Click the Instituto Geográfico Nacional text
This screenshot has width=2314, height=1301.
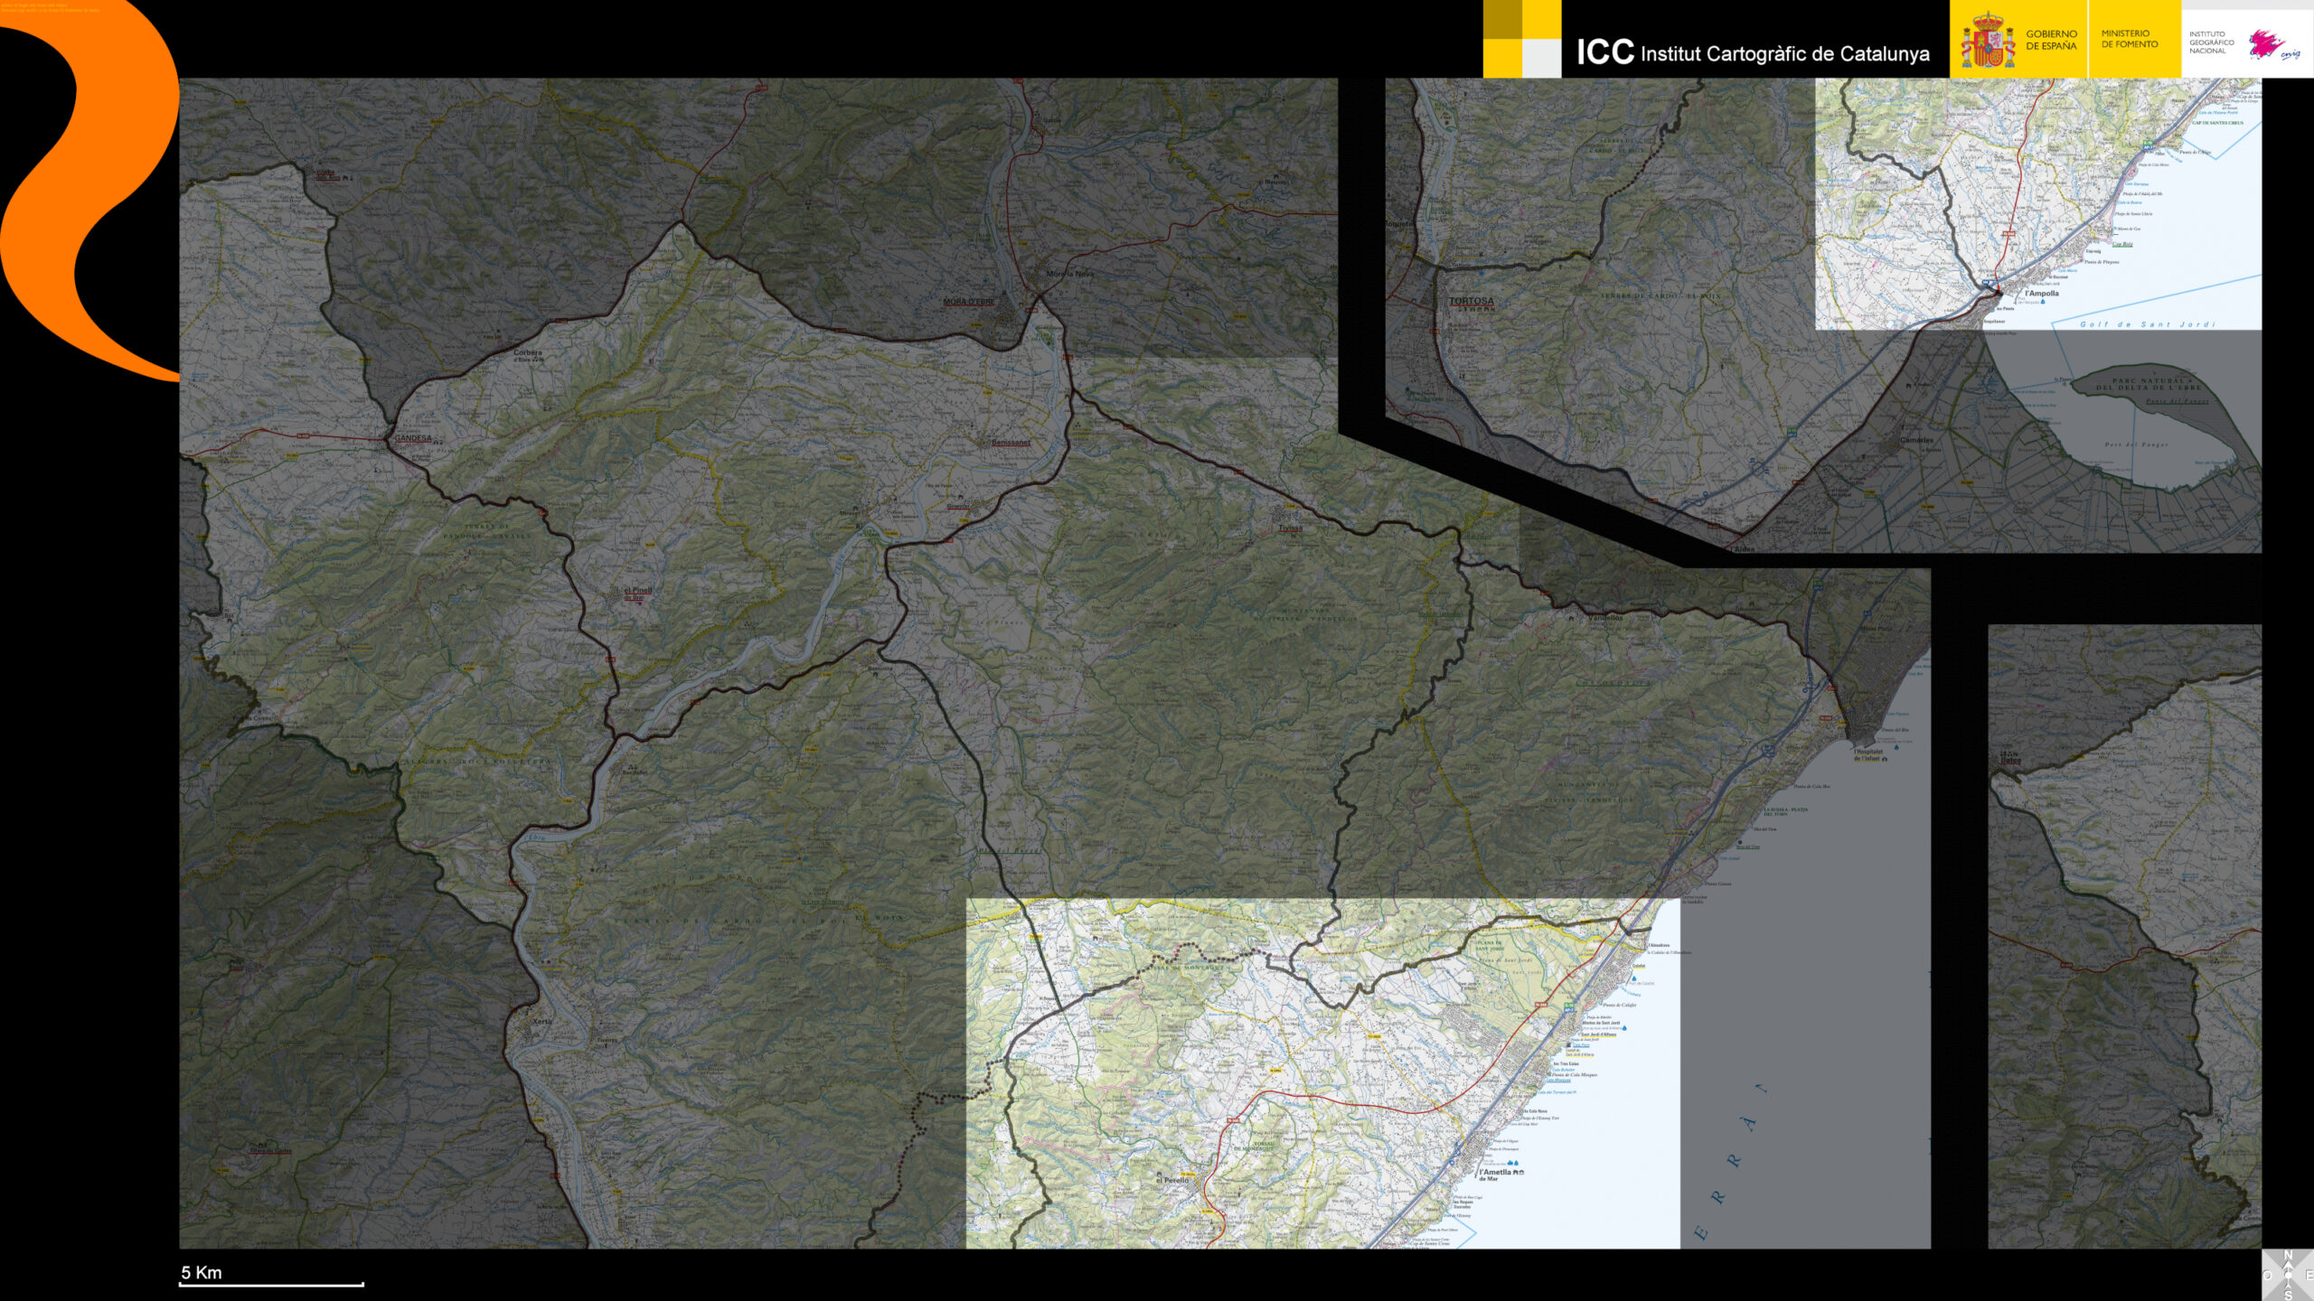[x=2210, y=42]
